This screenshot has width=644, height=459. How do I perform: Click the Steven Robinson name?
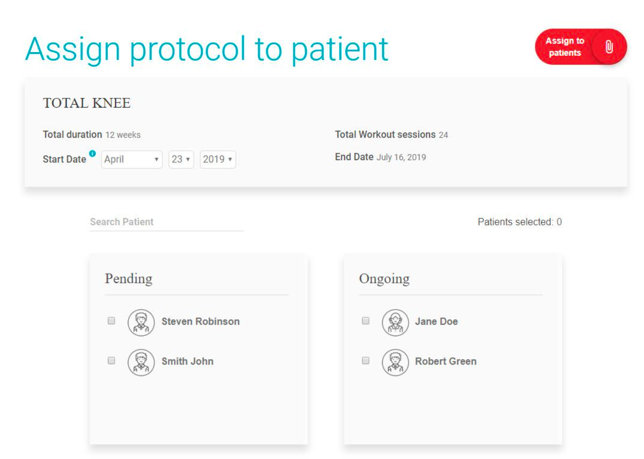coord(201,321)
